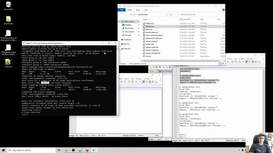Toggle indent guide in the front Notepad++ toolbar

click(x=143, y=82)
